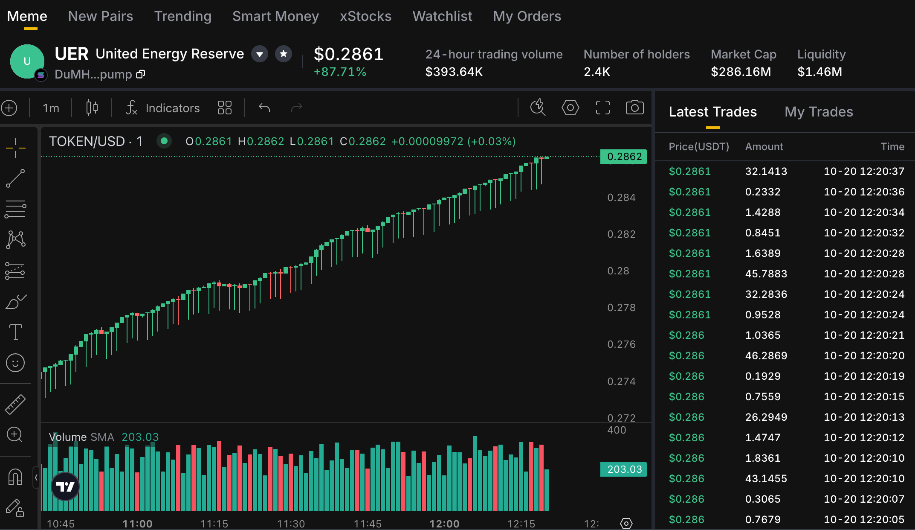Open the quick search lightning icon
Screen dimensions: 915x530
pyautogui.click(x=538, y=108)
